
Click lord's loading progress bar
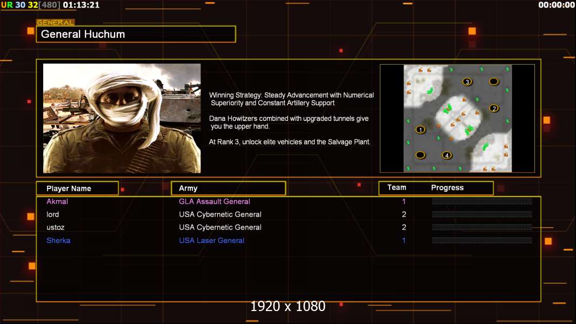pos(482,214)
